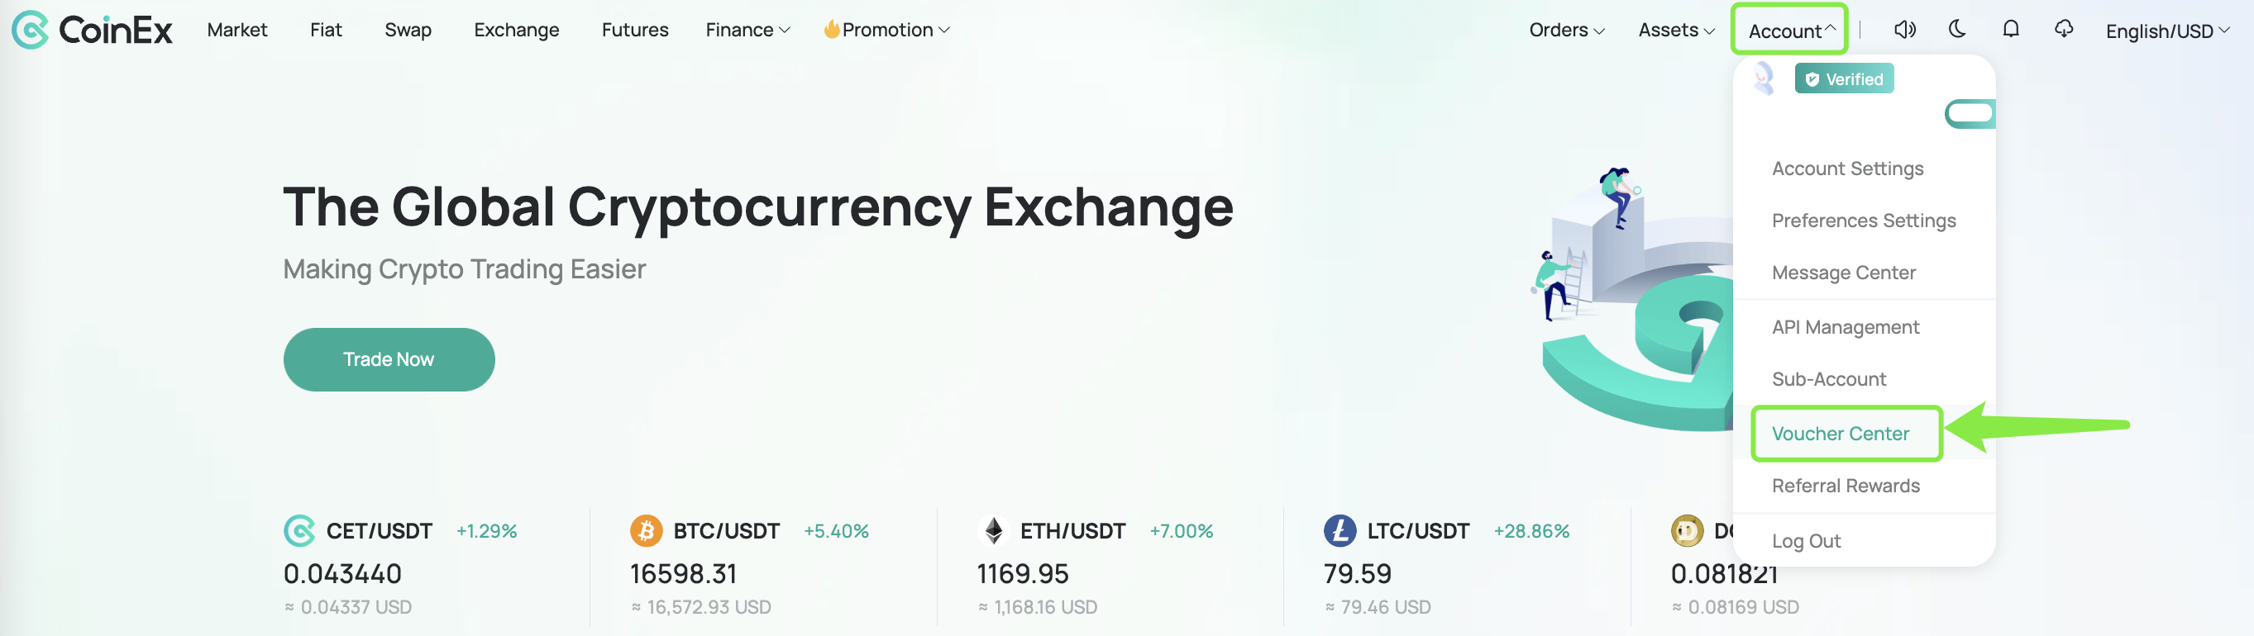
Task: Open the speaker announcements icon
Action: 1905,30
